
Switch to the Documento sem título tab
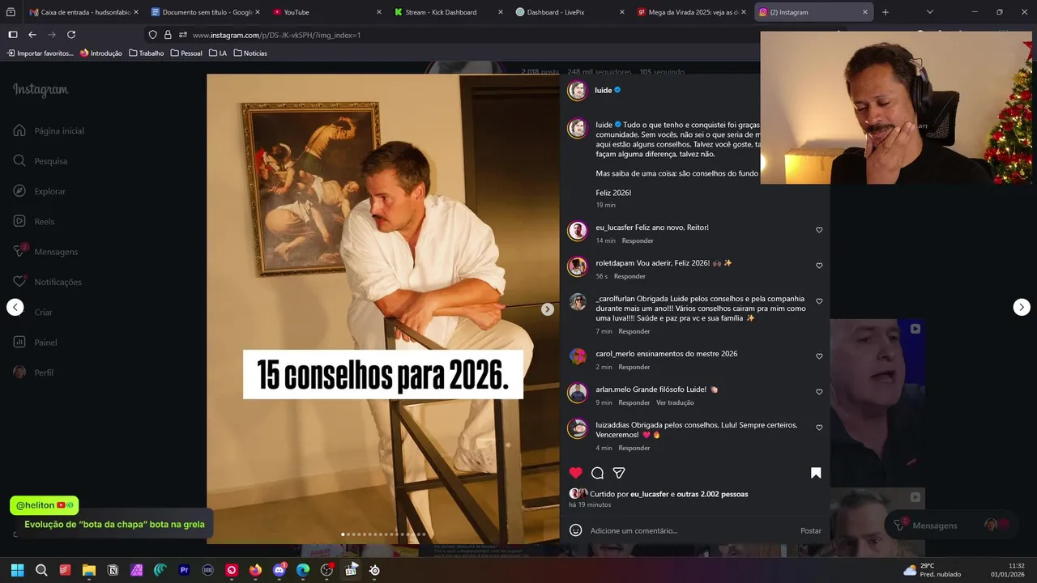tap(207, 12)
